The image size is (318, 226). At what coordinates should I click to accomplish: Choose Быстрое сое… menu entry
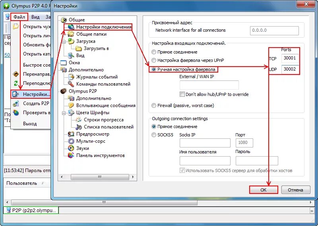(37, 65)
